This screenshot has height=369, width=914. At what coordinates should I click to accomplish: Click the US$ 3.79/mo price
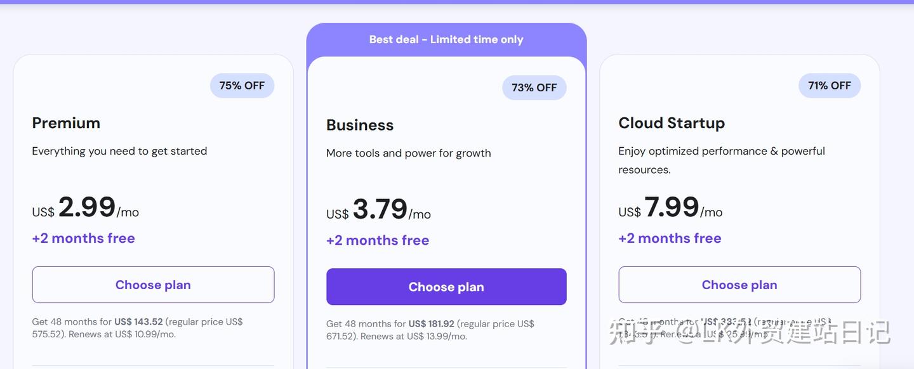(379, 210)
